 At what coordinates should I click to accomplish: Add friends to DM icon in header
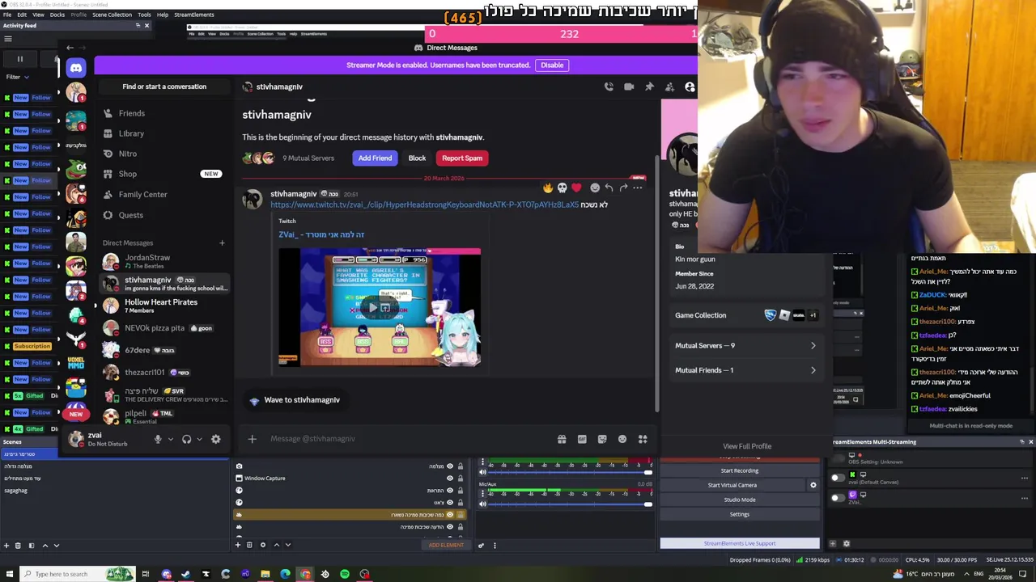pyautogui.click(x=669, y=86)
